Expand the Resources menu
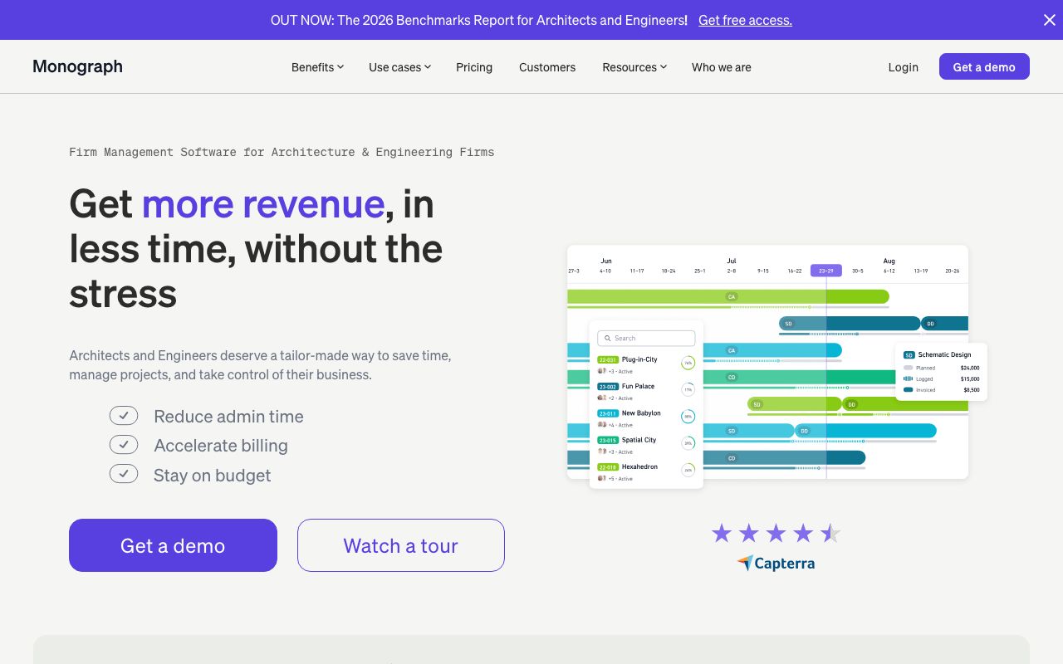The height and width of the screenshot is (664, 1063). coord(634,67)
